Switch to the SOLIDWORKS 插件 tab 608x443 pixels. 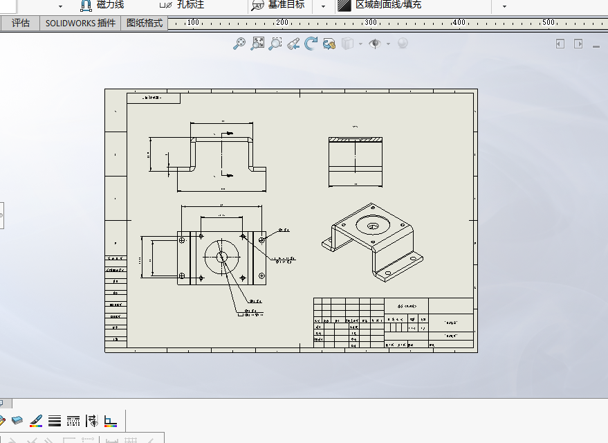coord(80,23)
